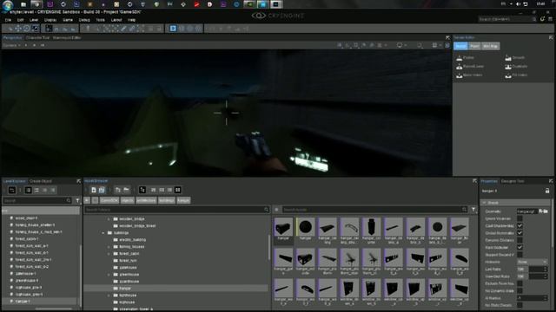Collapse the Brush section in Properties

tap(485, 203)
